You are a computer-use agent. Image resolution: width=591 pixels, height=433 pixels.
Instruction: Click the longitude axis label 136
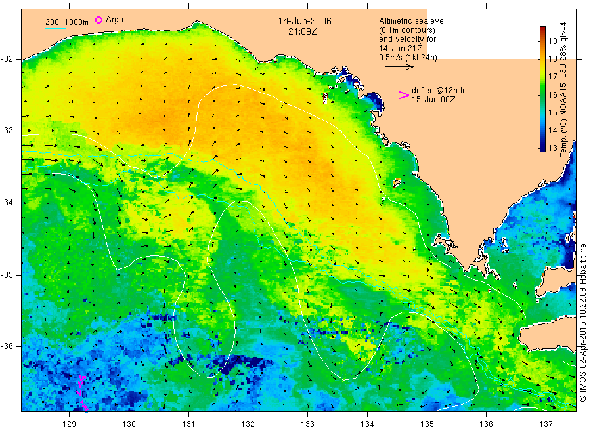click(x=486, y=424)
